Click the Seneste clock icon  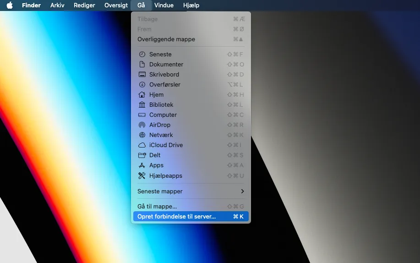point(142,54)
